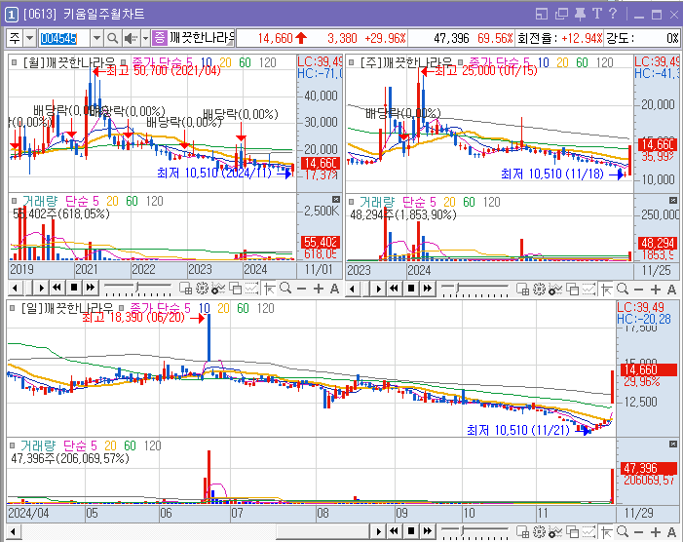This screenshot has width=683, height=542.
Task: Expand the stock code history dropdown
Action: [96, 38]
